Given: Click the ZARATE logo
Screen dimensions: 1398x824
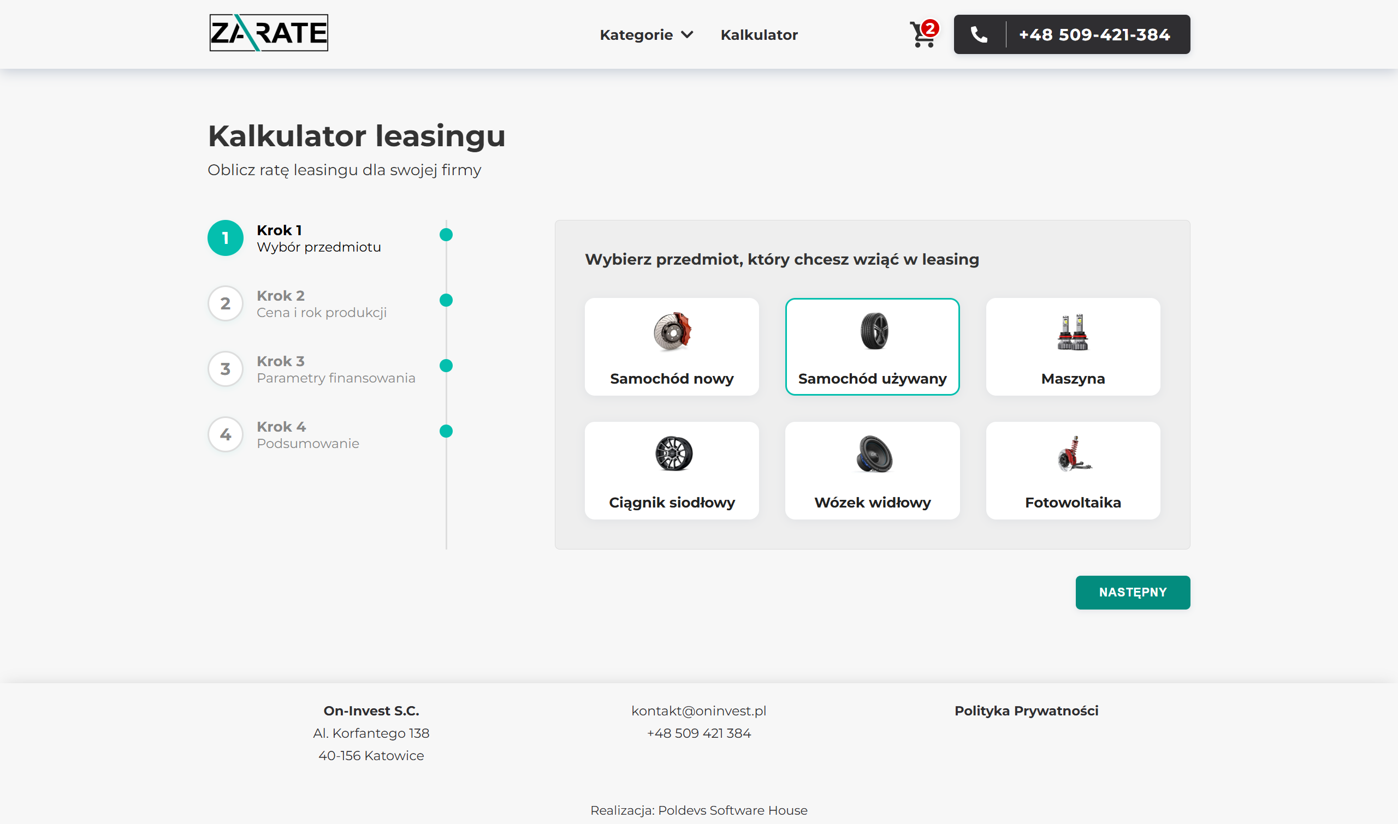Looking at the screenshot, I should (268, 33).
